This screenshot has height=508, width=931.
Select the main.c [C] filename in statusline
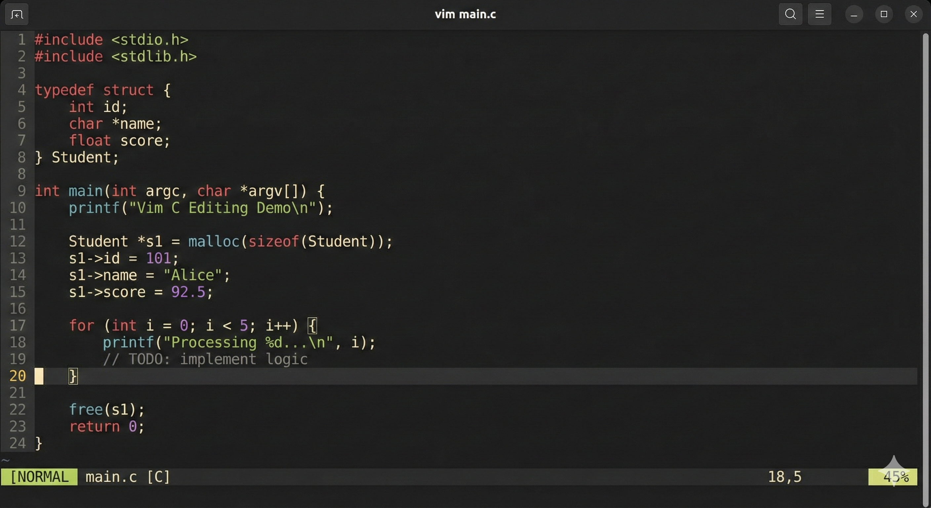click(128, 477)
